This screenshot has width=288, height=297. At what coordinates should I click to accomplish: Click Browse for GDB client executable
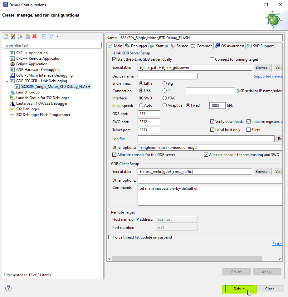[x=263, y=172]
